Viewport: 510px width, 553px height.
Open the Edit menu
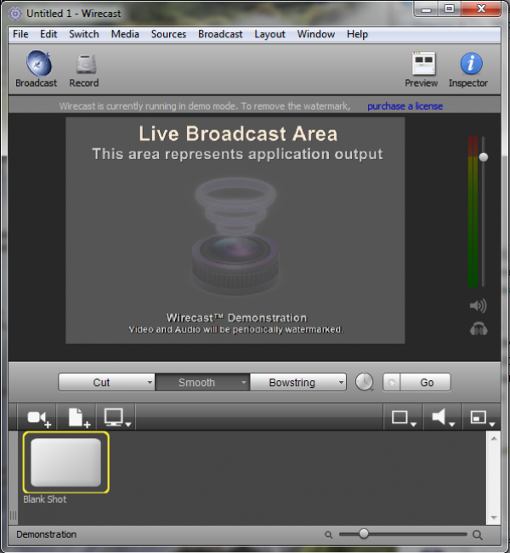tap(48, 34)
